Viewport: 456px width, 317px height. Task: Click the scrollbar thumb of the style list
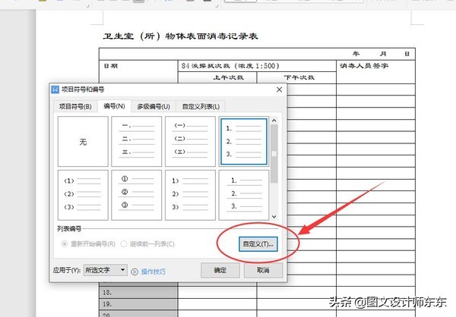(274, 154)
